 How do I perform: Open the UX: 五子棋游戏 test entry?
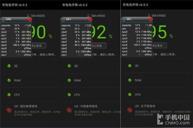(157, 110)
